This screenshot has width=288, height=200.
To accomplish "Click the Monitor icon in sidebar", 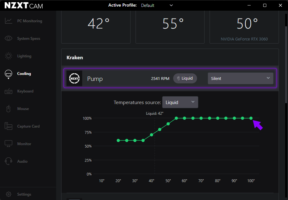I will click(x=8, y=144).
